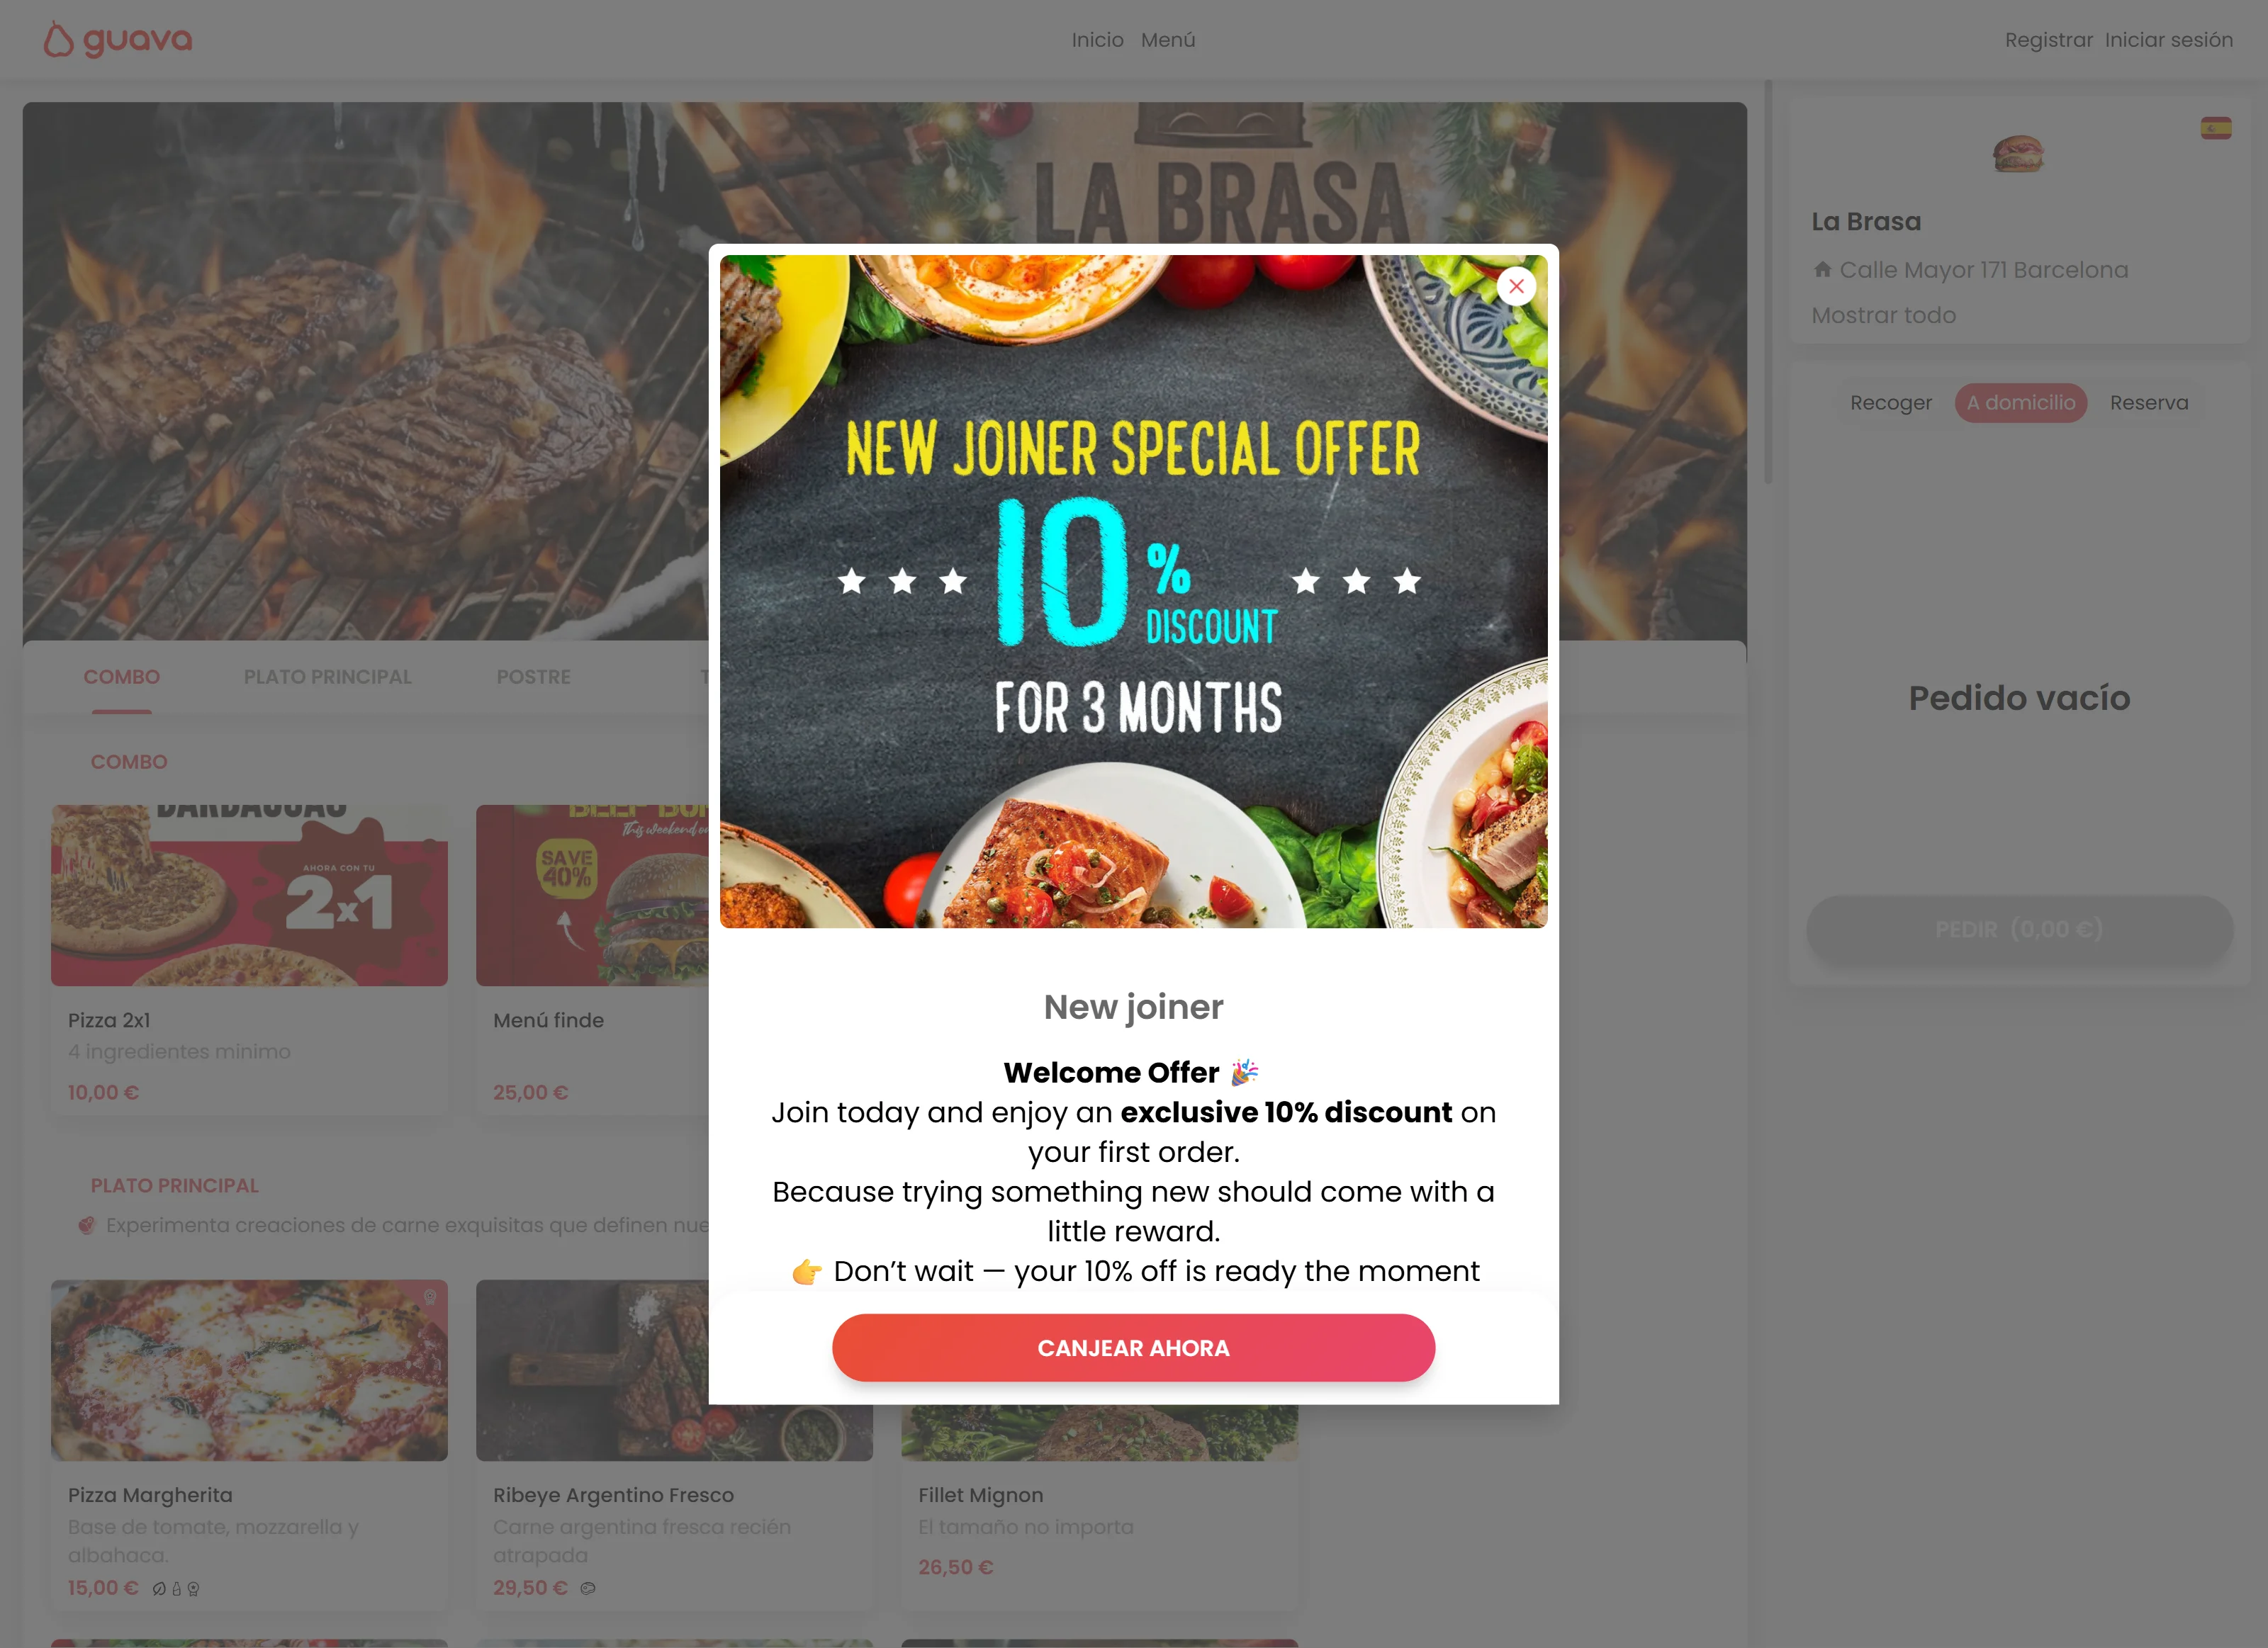Open the Iniciar sesión link
The height and width of the screenshot is (1648, 2268).
coord(2168,40)
